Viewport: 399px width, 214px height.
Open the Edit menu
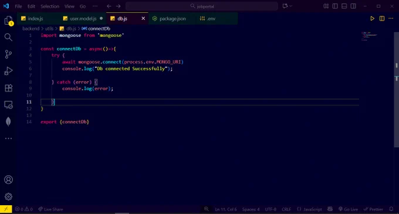click(31, 6)
